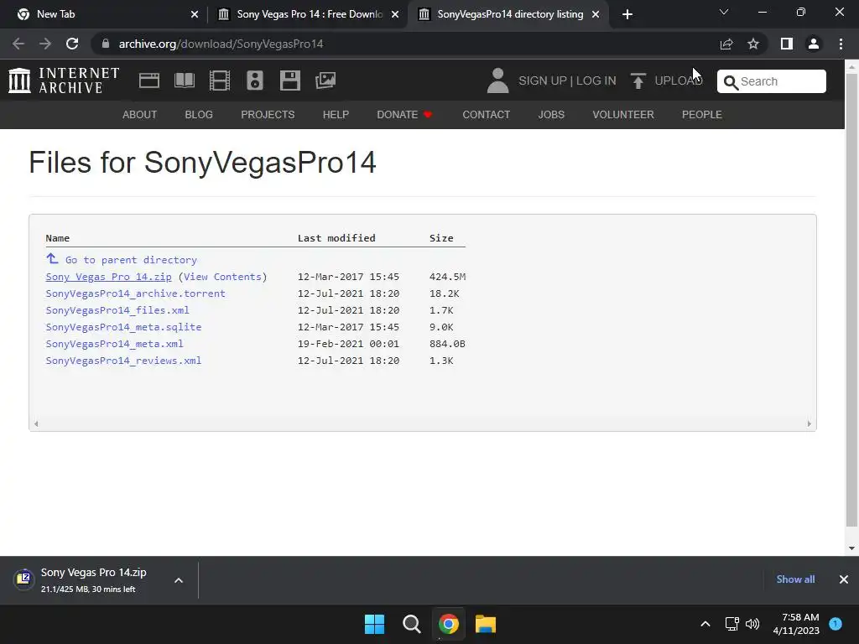Viewport: 859px width, 644px height.
Task: Open the CONTACT menu item
Action: pos(487,114)
